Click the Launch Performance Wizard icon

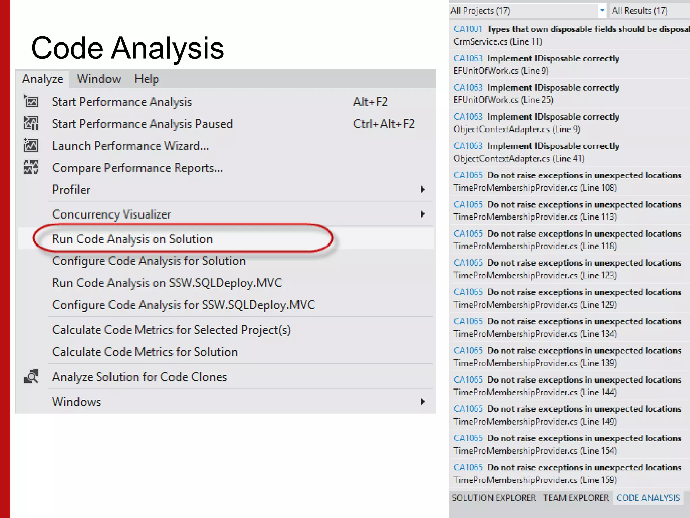tap(31, 145)
